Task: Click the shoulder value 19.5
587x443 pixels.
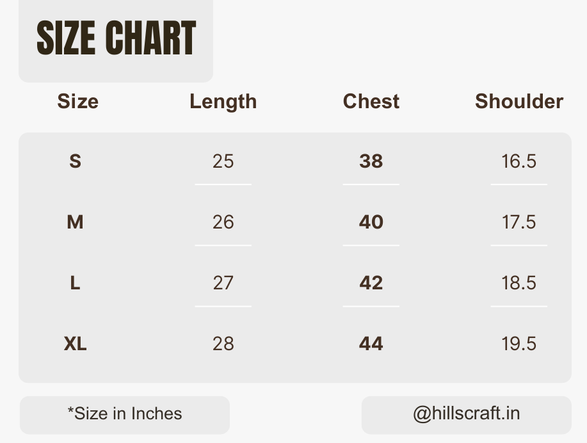Action: (x=519, y=344)
